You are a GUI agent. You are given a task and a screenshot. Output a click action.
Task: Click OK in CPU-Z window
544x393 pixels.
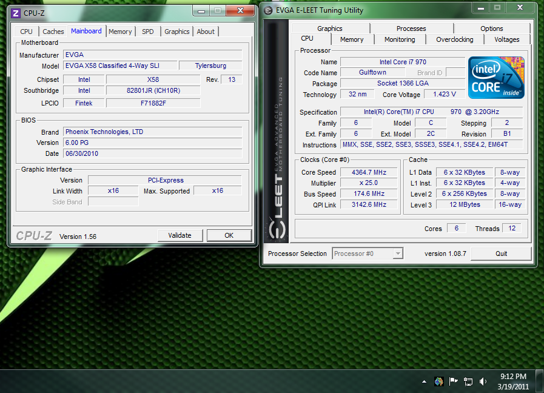click(x=229, y=235)
